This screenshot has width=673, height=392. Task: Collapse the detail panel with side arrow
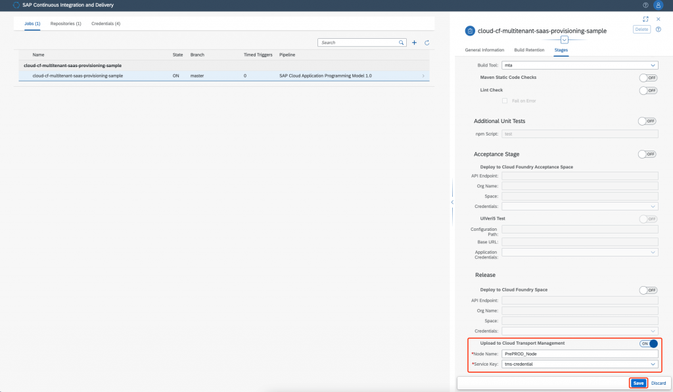pos(452,202)
